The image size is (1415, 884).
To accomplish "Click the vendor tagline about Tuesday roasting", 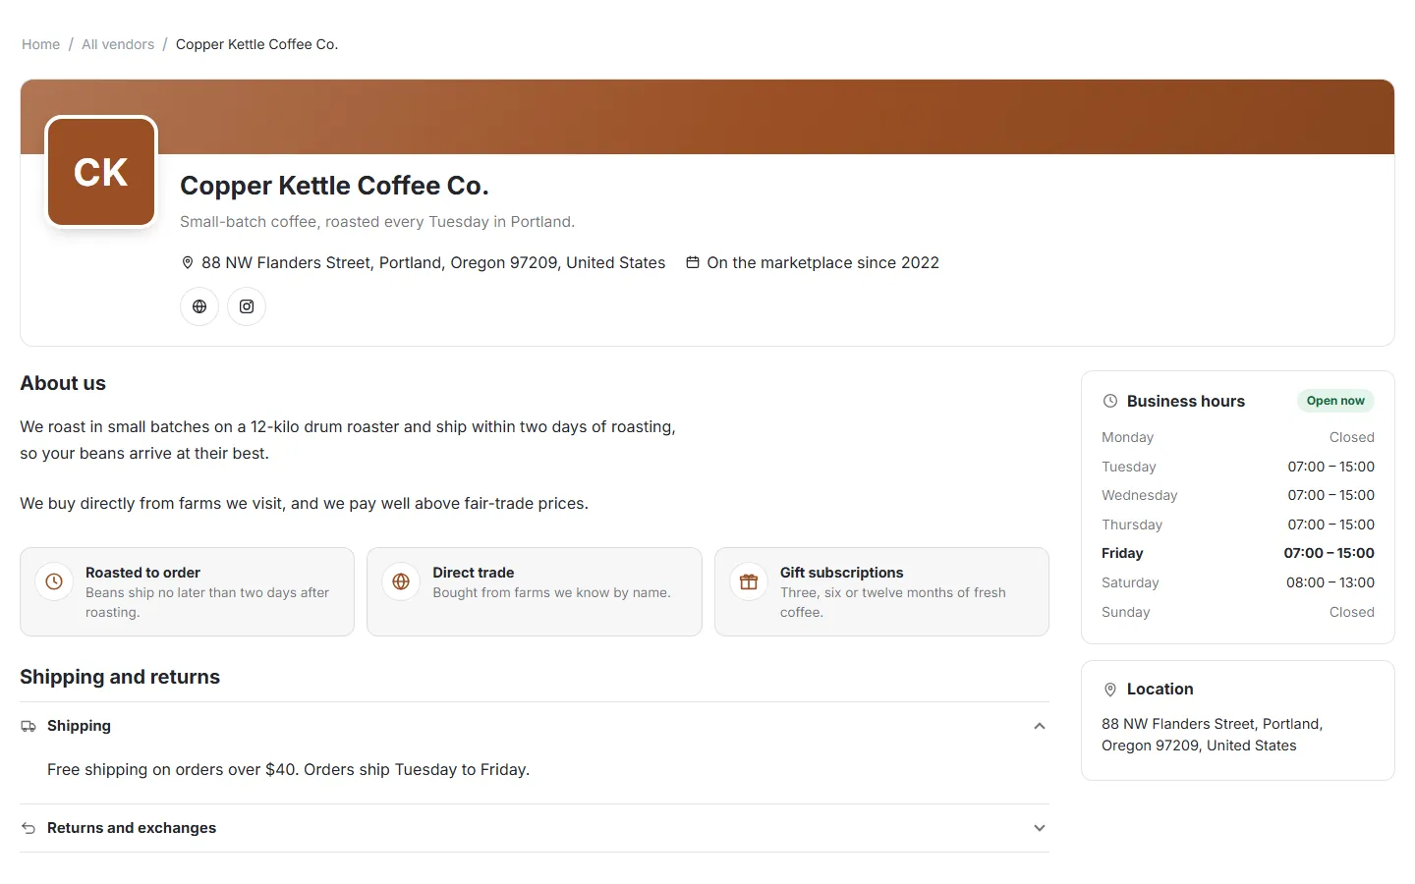I will coord(377,222).
